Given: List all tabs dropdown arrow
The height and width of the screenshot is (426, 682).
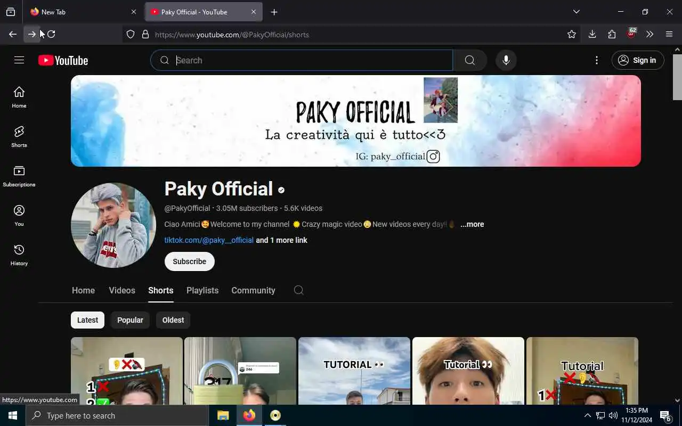Looking at the screenshot, I should [577, 12].
